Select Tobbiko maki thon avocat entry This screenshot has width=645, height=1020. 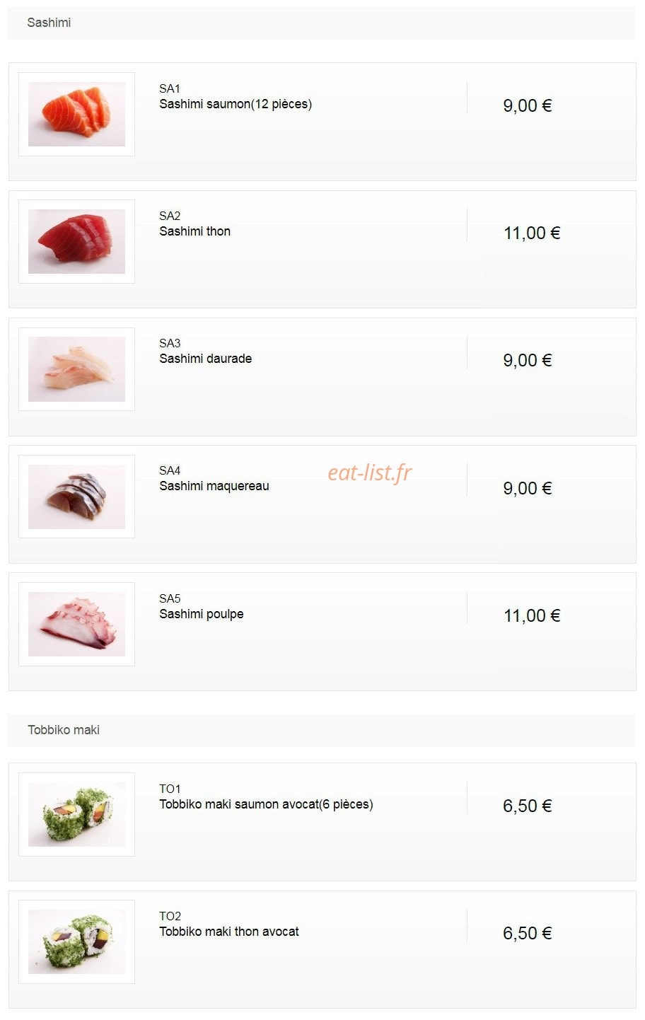[x=229, y=932]
